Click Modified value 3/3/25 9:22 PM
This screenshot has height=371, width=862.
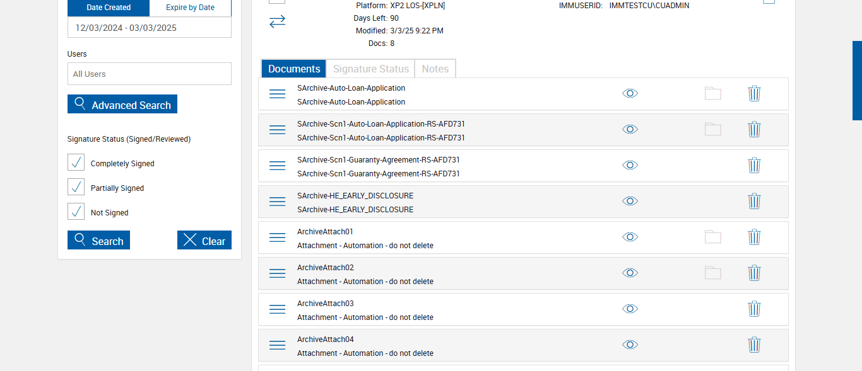pyautogui.click(x=416, y=31)
